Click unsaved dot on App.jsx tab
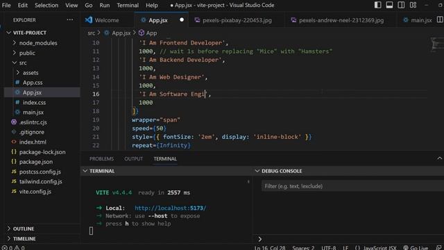 [x=182, y=20]
